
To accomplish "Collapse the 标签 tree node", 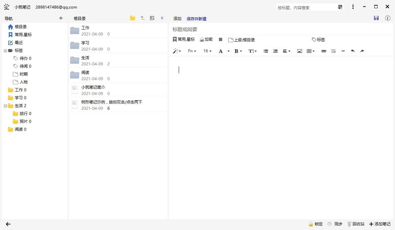I will click(5, 51).
